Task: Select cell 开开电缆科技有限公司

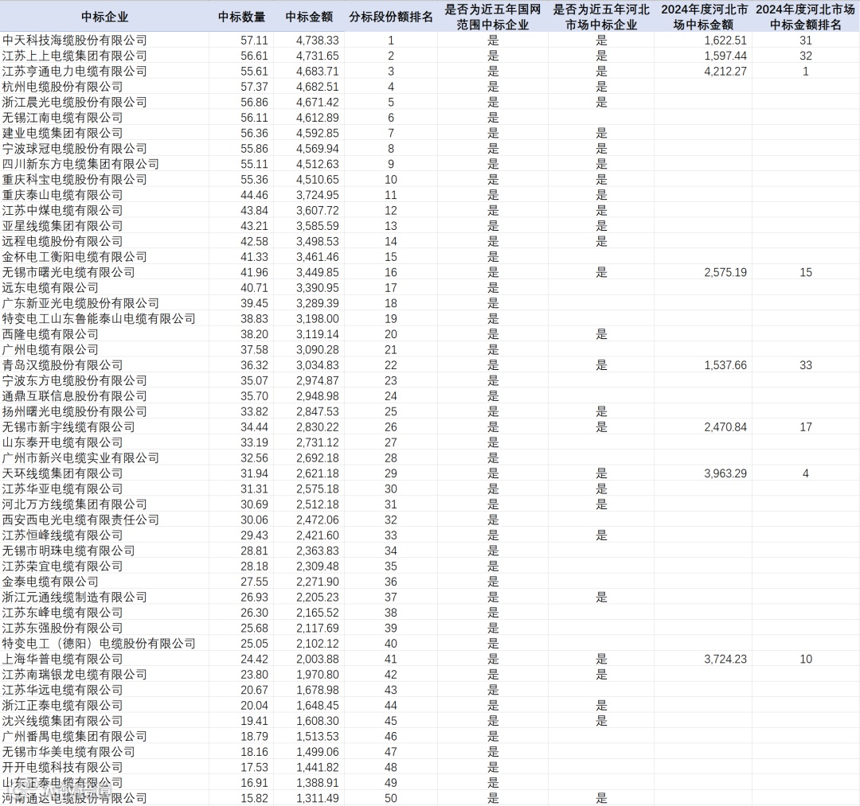Action: click(x=63, y=768)
